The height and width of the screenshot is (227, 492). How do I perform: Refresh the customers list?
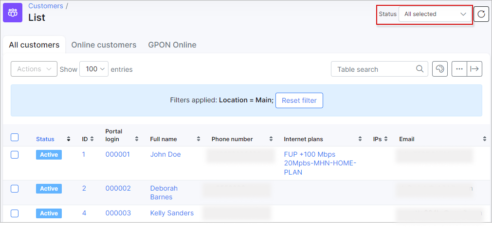click(481, 14)
